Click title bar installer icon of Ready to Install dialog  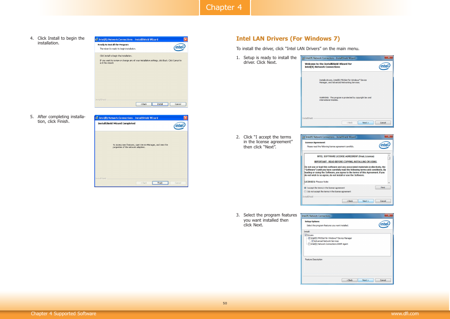[97, 39]
